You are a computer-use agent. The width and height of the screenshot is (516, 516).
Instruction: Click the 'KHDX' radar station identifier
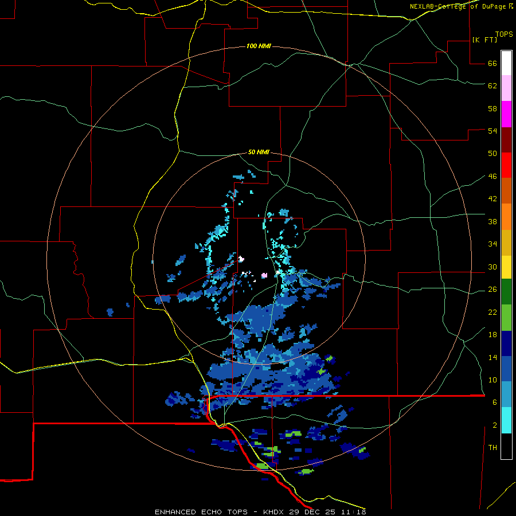click(x=275, y=512)
